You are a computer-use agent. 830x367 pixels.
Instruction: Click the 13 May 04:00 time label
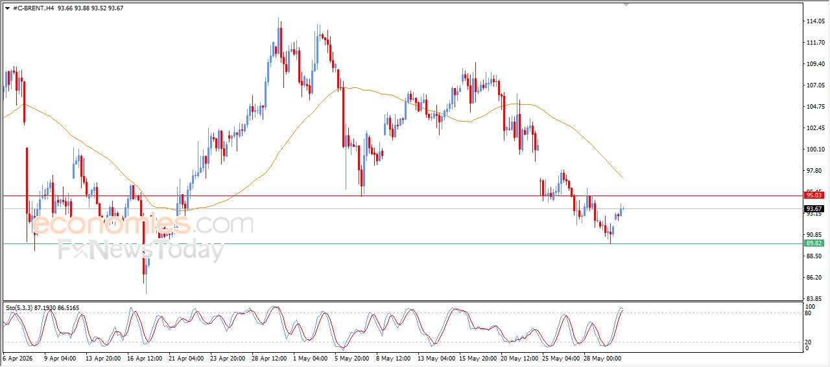436,357
